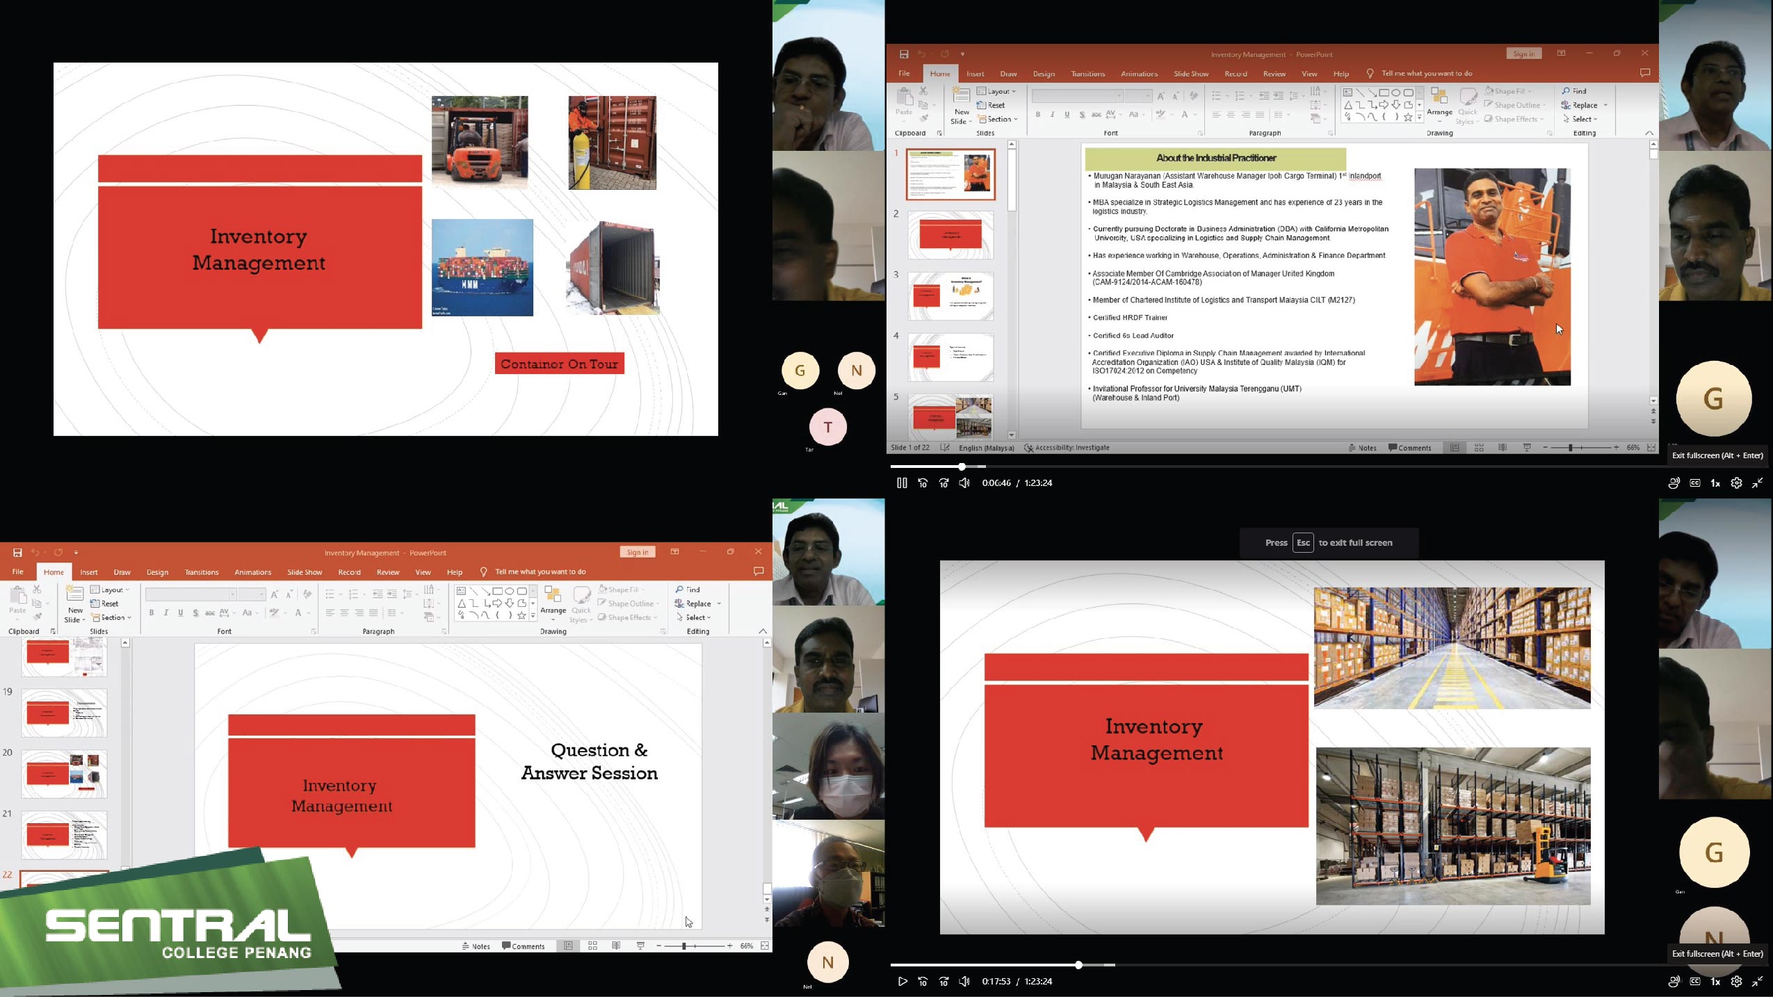Open Reading View in practitioner-slide PowerPoint status bar
The height and width of the screenshot is (997, 1773).
1503,448
